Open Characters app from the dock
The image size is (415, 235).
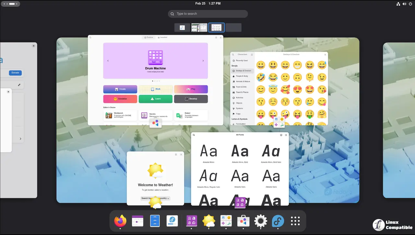[226, 221]
